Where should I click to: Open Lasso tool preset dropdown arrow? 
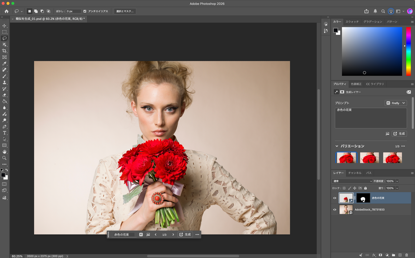[22, 12]
